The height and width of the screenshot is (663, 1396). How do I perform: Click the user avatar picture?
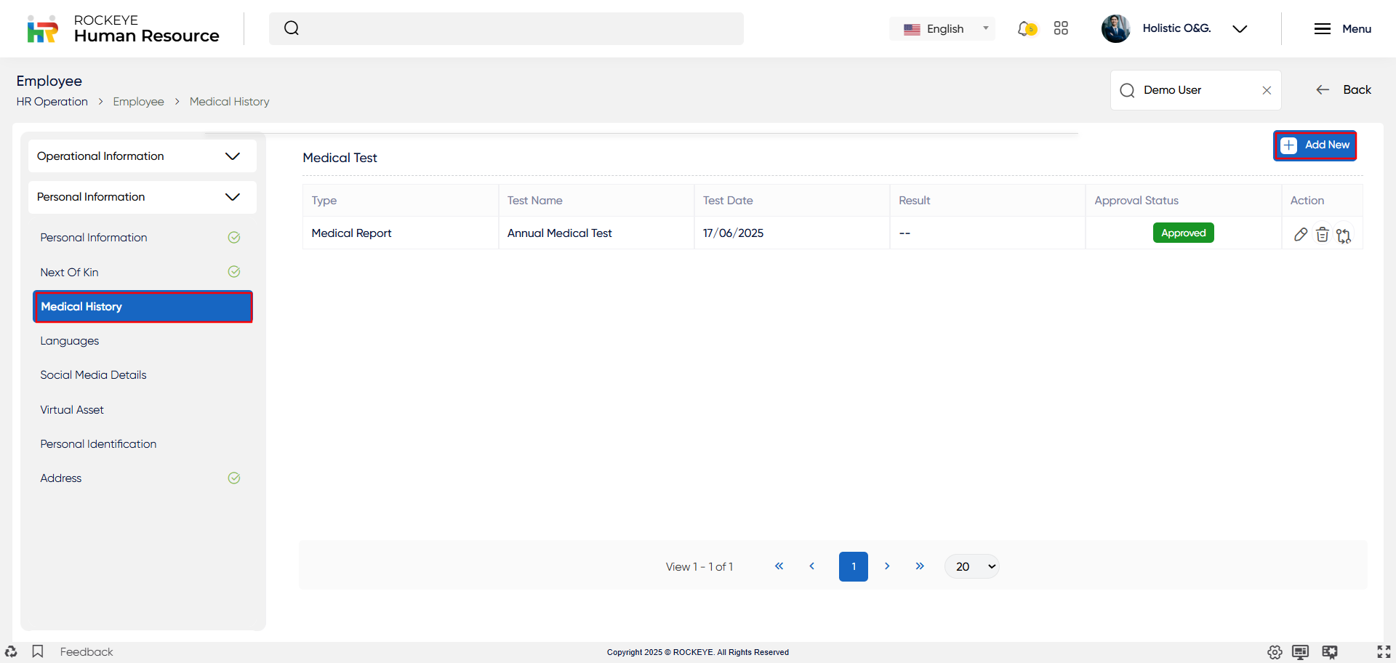pyautogui.click(x=1115, y=29)
